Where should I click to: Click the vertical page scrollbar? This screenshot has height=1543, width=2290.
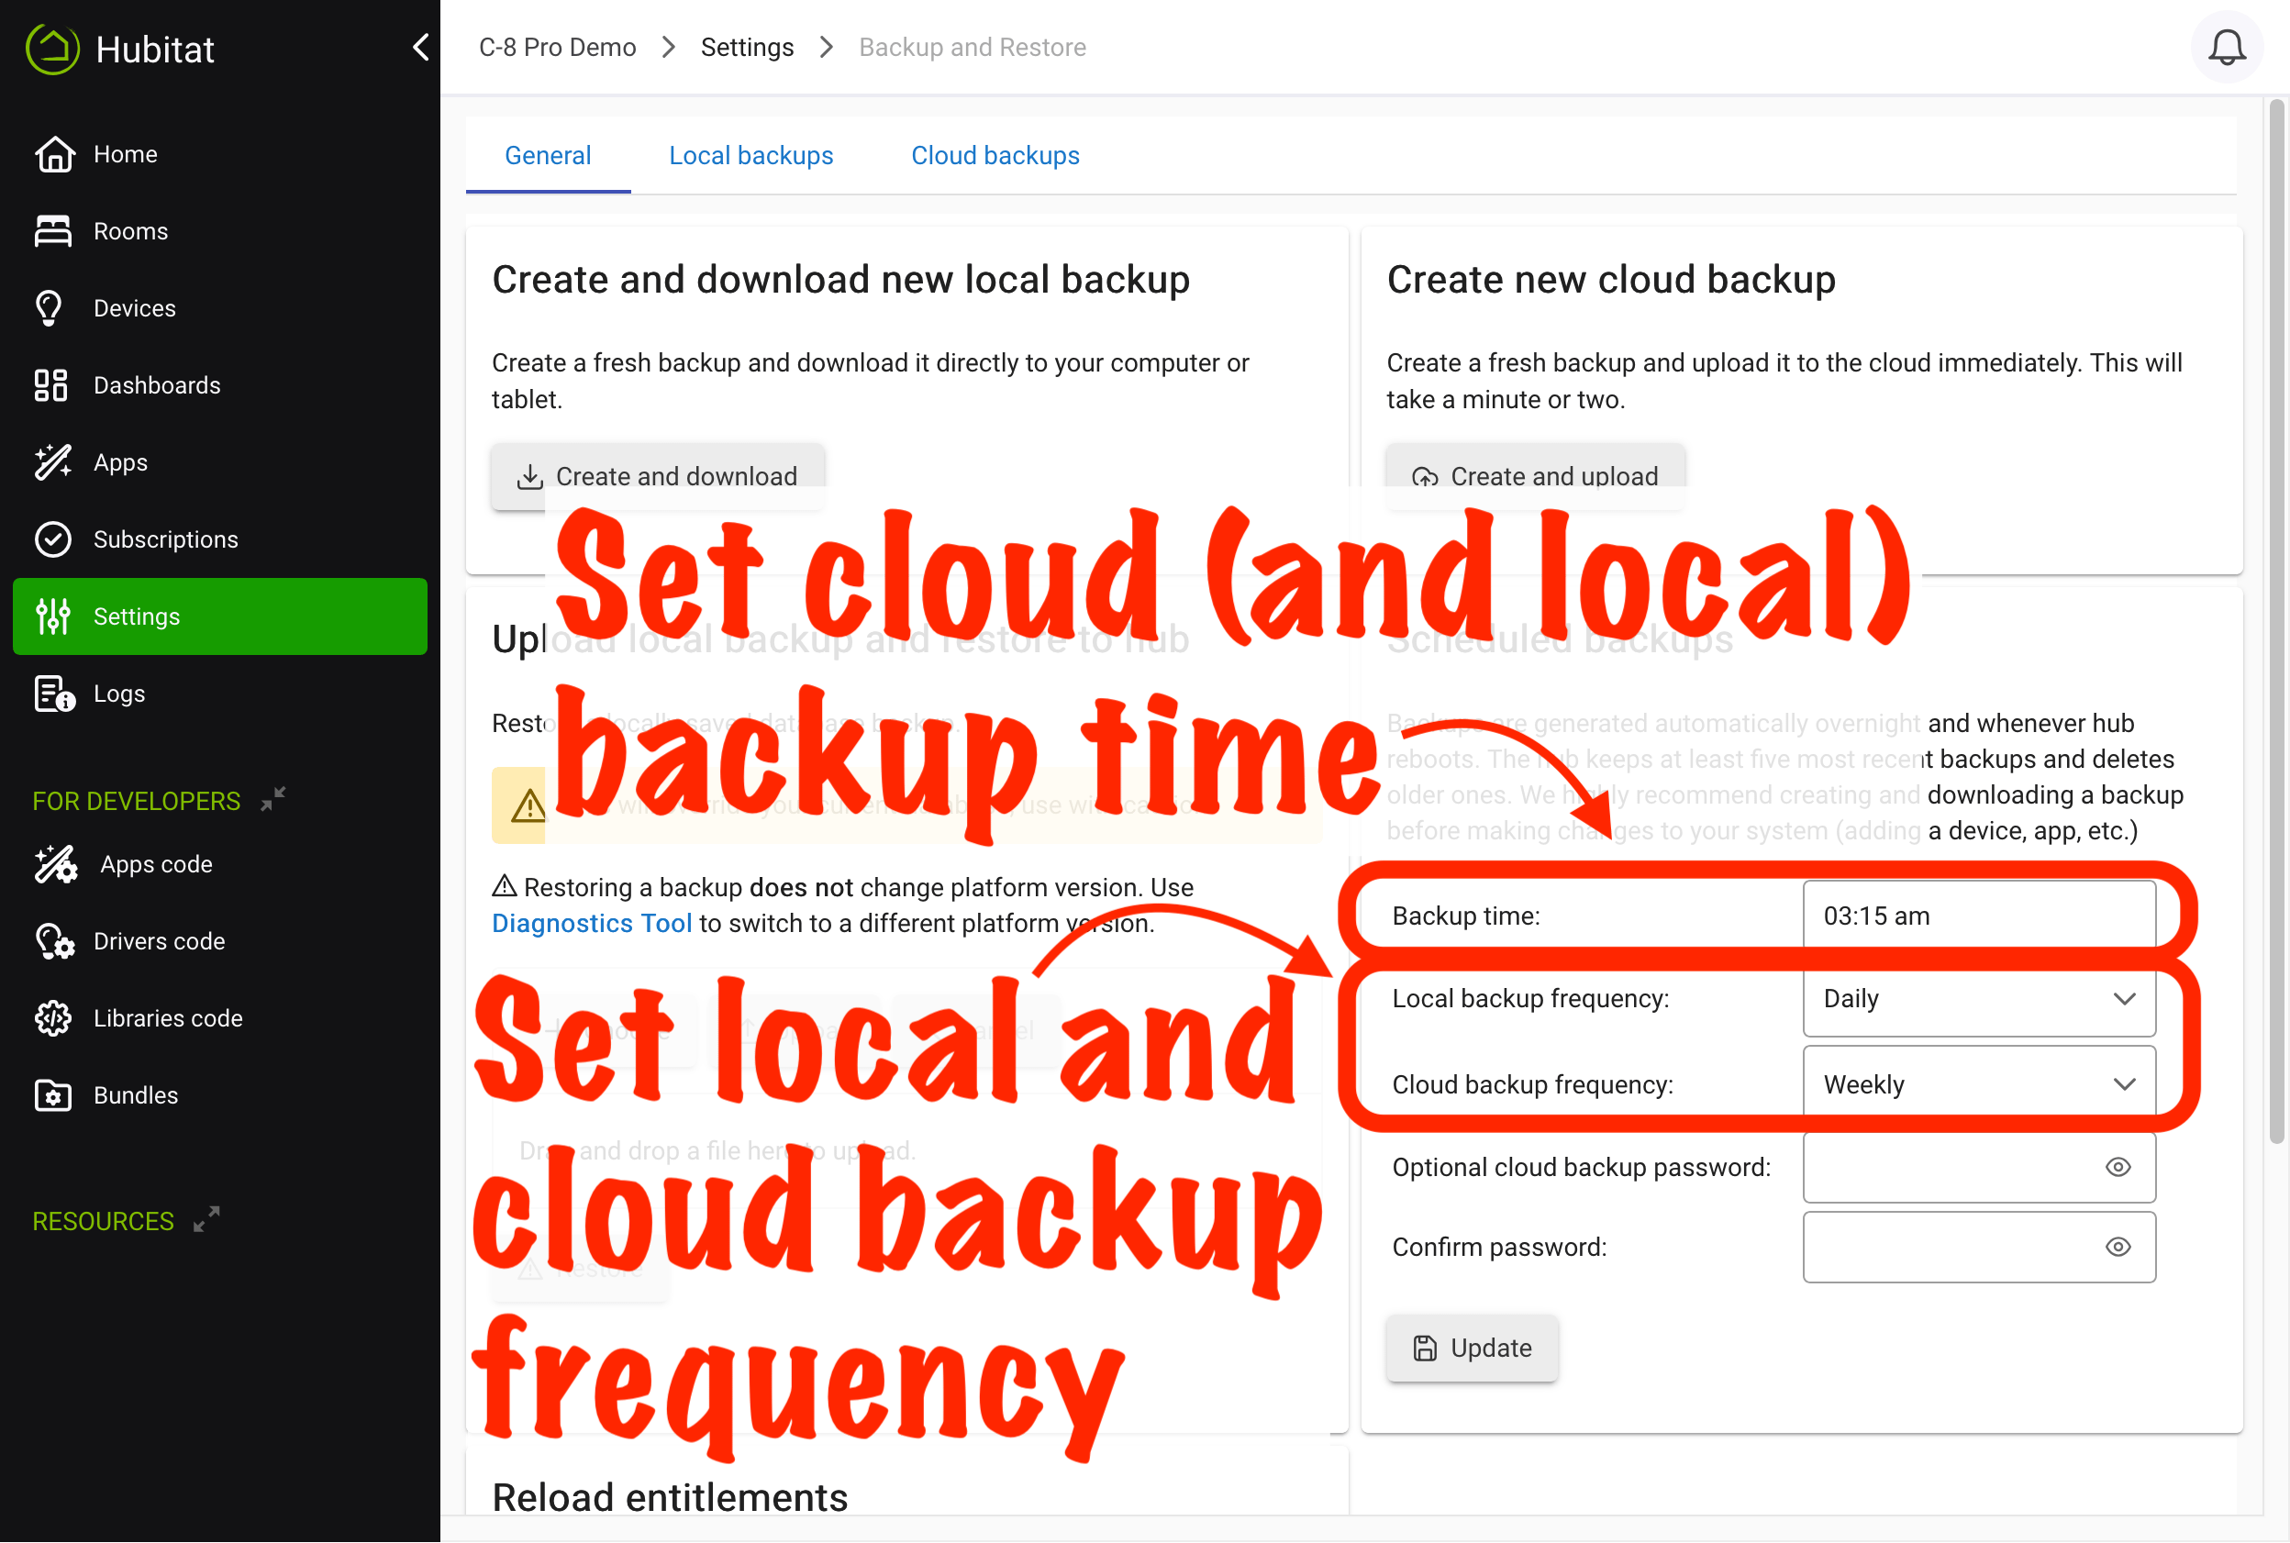click(x=2276, y=622)
